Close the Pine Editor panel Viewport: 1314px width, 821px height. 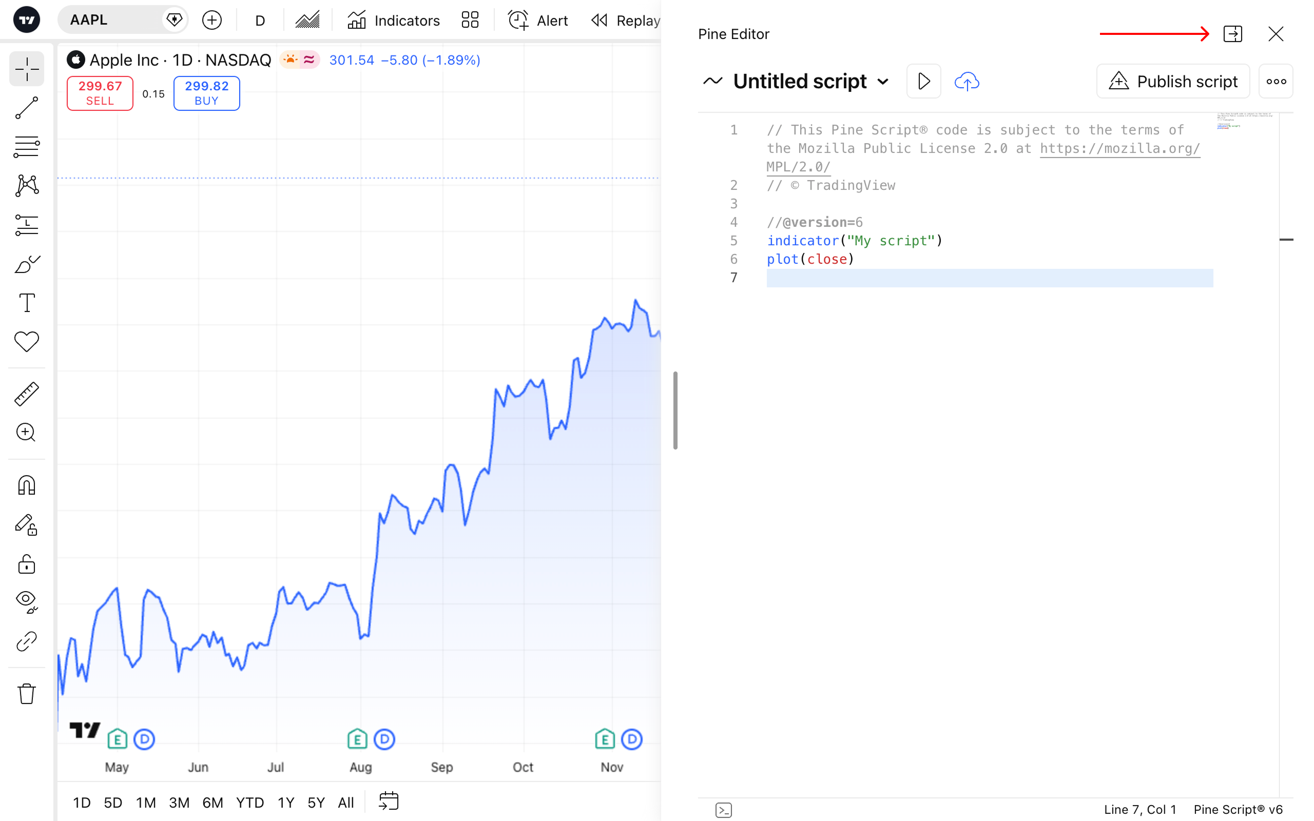click(x=1276, y=34)
